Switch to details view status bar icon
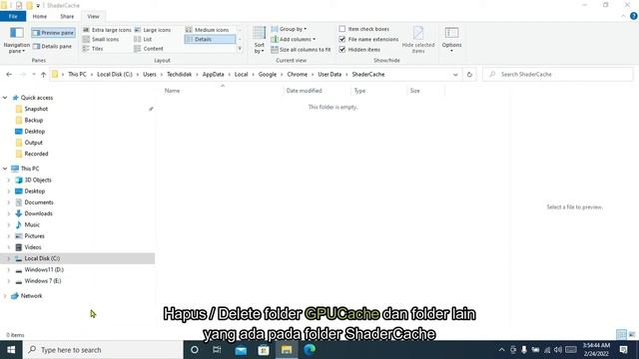Image resolution: width=639 pixels, height=359 pixels. (x=621, y=335)
